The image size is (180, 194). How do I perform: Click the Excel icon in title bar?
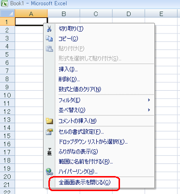[x=4, y=3]
